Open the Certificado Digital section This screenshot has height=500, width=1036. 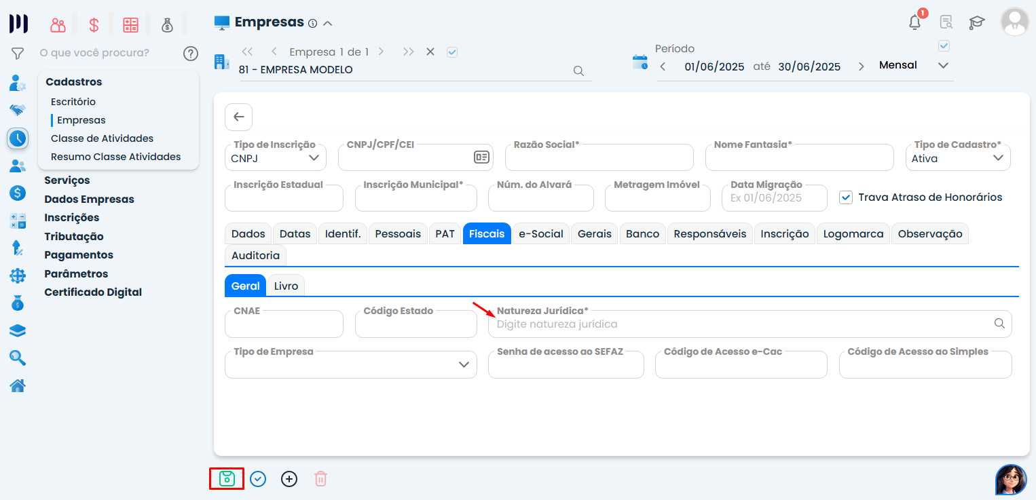[x=93, y=292]
